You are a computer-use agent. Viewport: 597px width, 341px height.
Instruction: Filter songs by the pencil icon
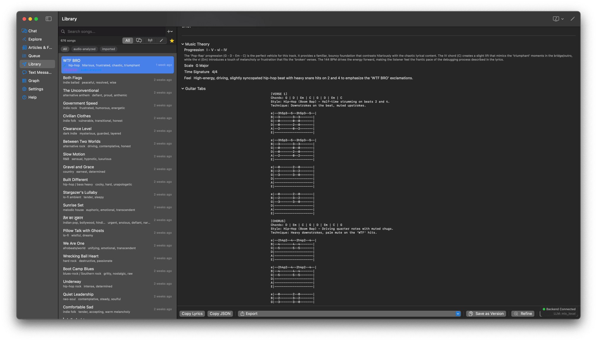pos(161,40)
